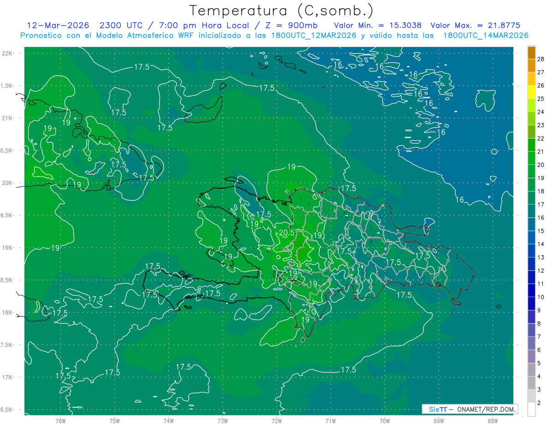Click the "2" color scale label
This screenshot has height=427, width=553.
(539, 403)
